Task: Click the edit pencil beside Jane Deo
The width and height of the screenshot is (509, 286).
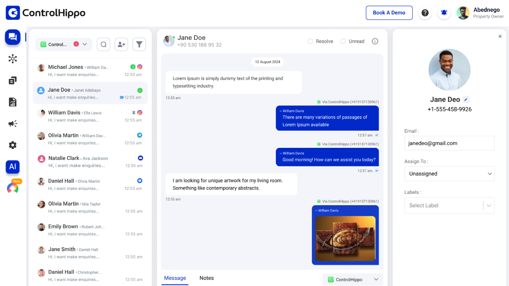Action: point(466,99)
